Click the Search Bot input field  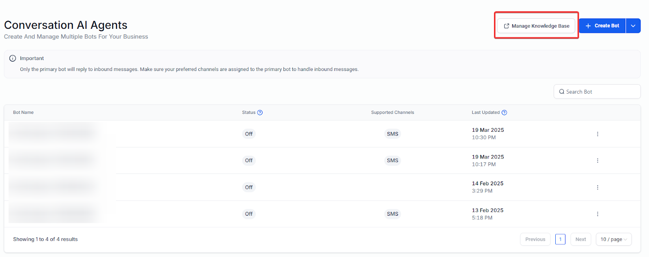click(x=600, y=92)
